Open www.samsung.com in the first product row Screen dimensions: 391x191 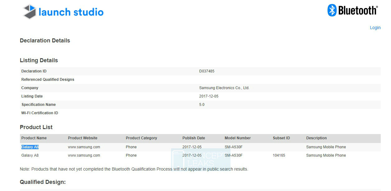click(84, 147)
